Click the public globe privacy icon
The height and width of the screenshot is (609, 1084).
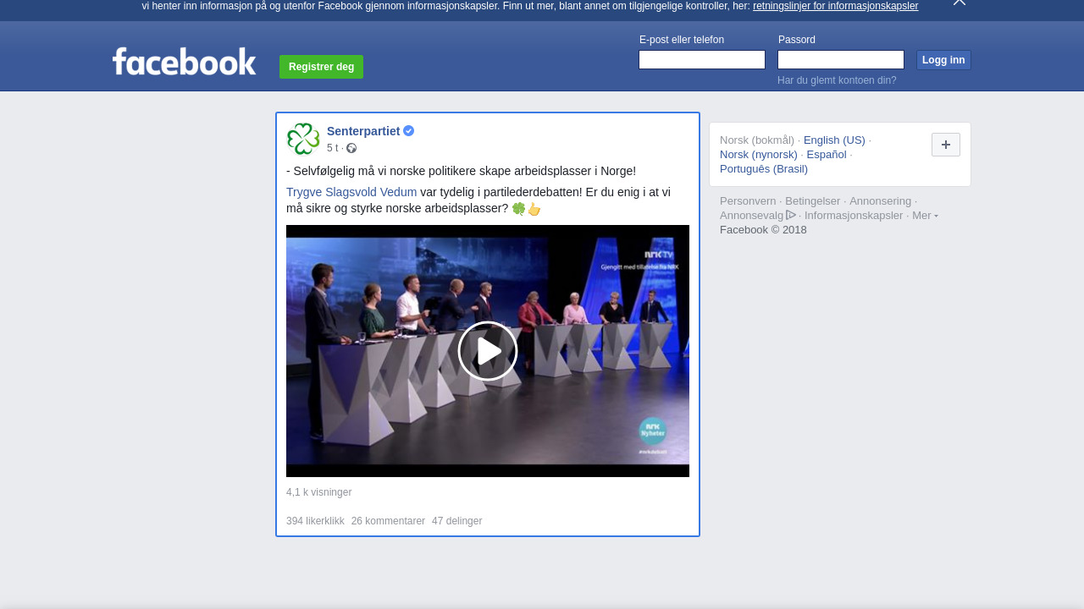[x=351, y=148]
